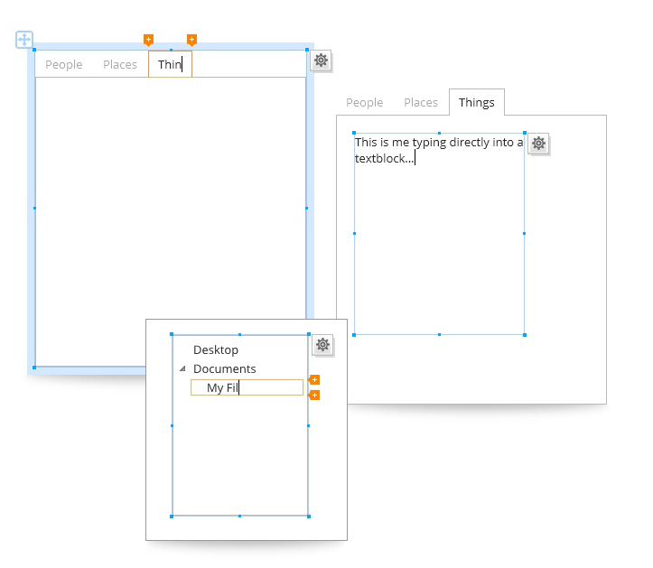The height and width of the screenshot is (568, 653).
Task: Select the Desktop tree item
Action: (x=216, y=349)
